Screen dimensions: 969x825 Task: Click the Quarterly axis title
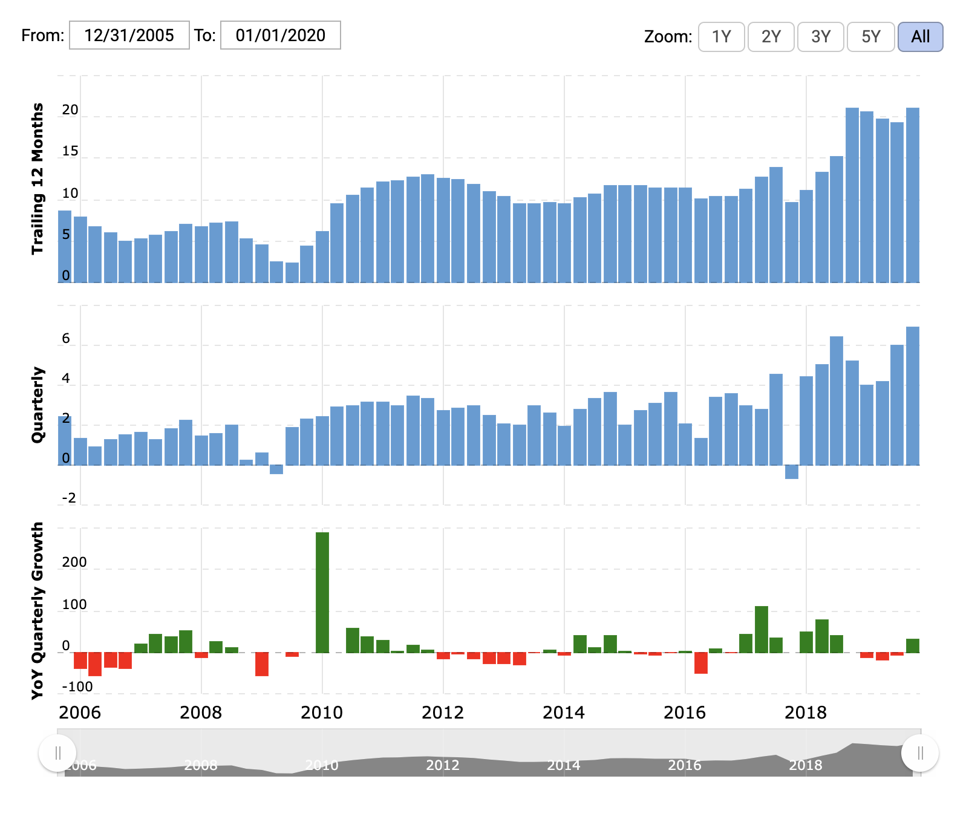coord(38,405)
